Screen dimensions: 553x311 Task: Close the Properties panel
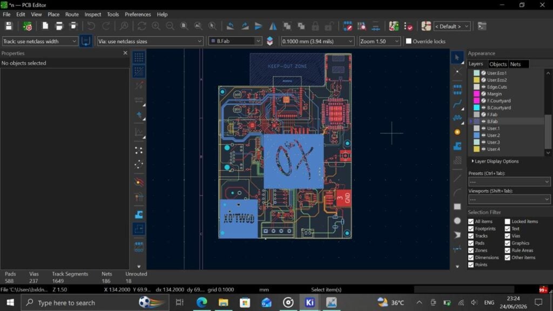pos(125,53)
